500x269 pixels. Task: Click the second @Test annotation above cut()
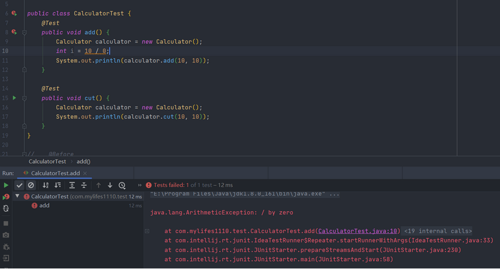click(x=50, y=88)
